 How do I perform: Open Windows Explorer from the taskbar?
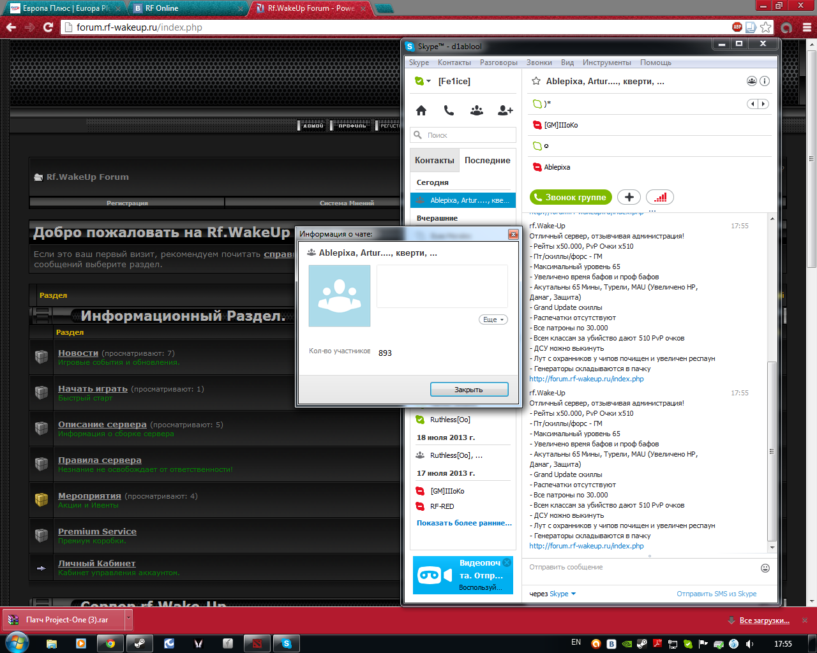(x=52, y=643)
